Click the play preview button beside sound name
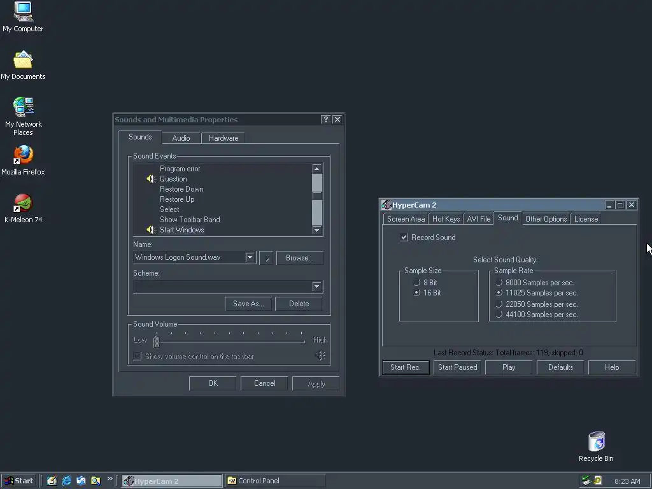 point(266,258)
